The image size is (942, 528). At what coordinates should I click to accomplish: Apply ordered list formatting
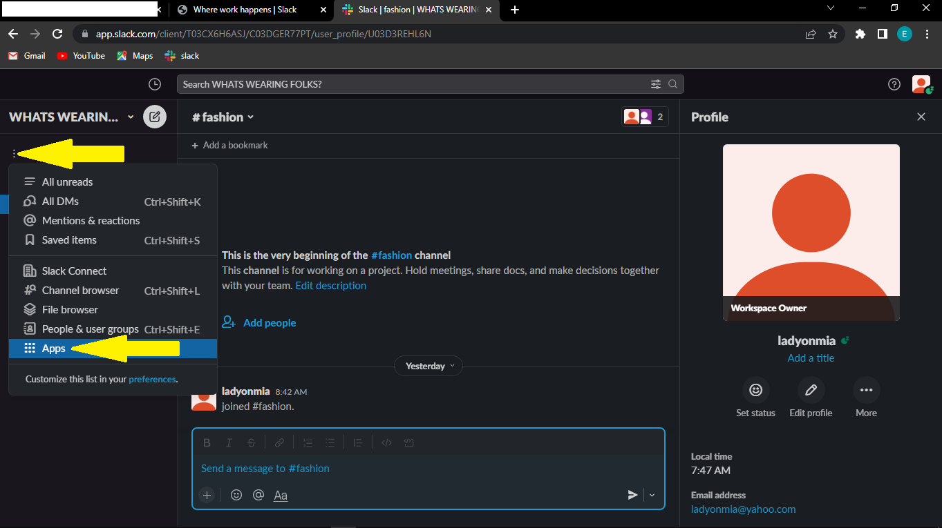coord(308,443)
